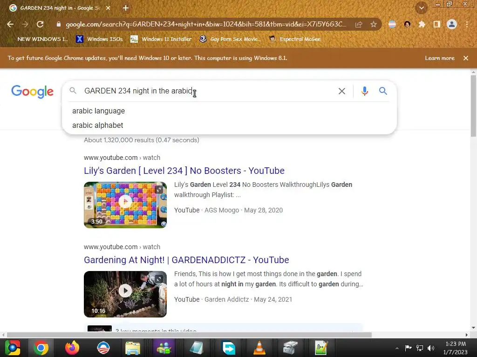
Task: Open the volume control in tray
Action: click(431, 348)
